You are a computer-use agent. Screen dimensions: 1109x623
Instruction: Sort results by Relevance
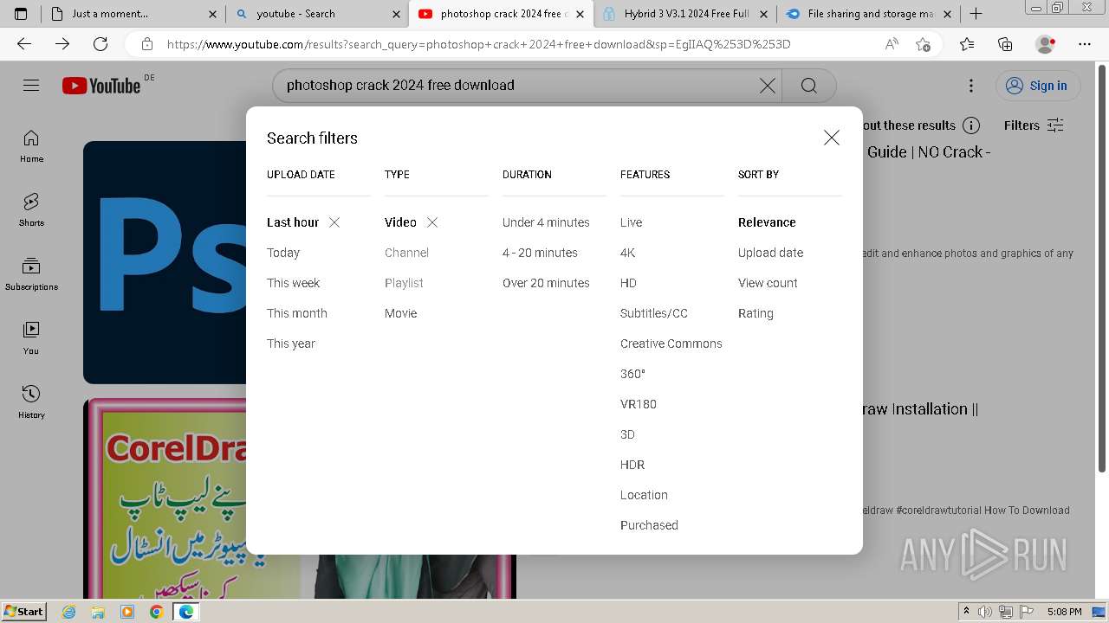(767, 222)
